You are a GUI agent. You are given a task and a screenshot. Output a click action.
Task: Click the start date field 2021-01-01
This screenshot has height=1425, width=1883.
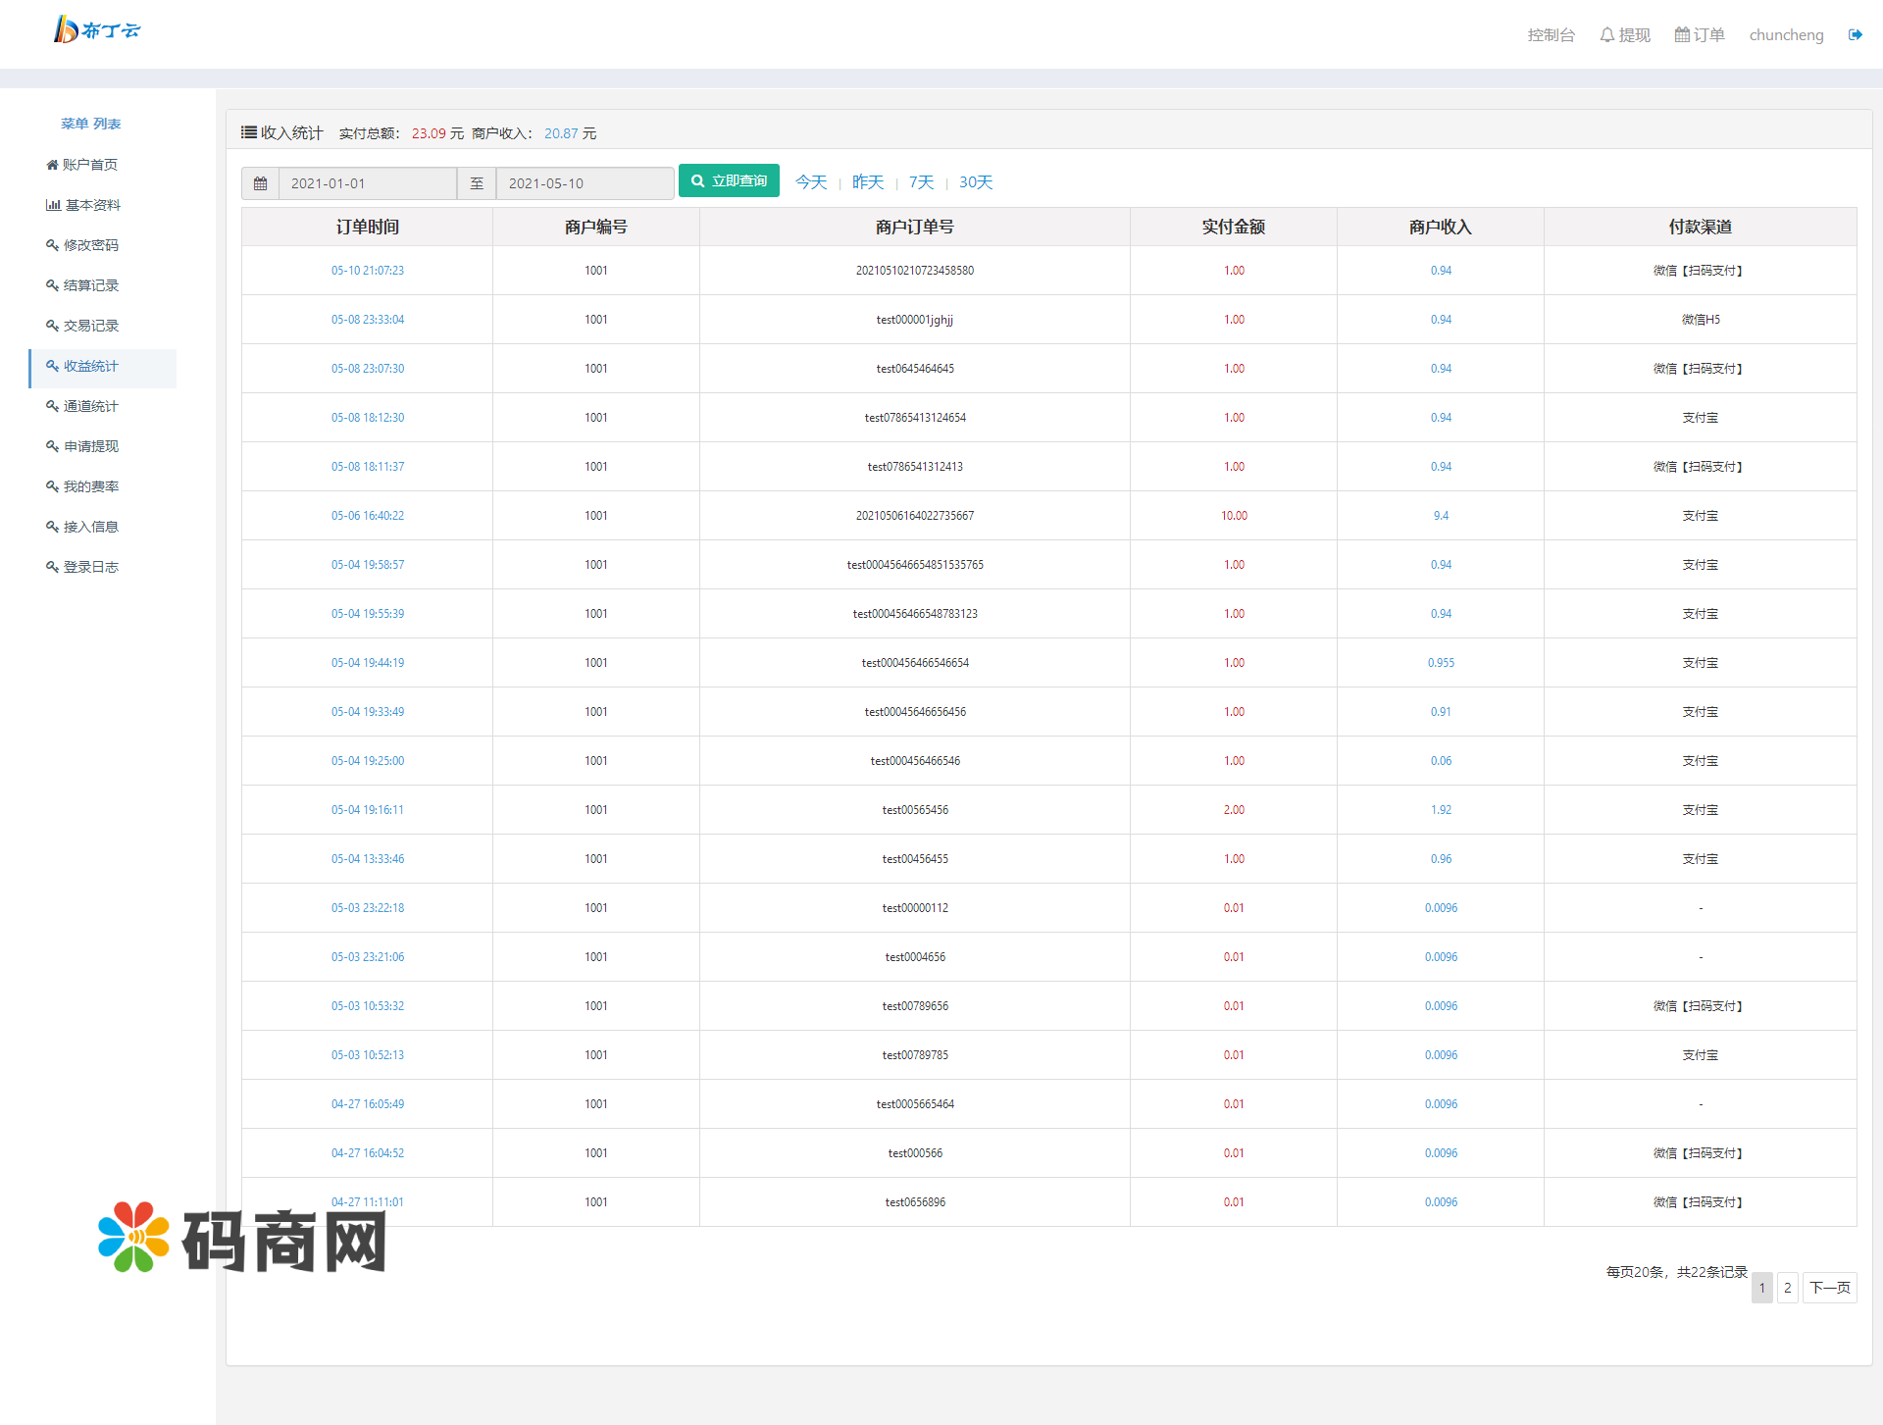(x=368, y=183)
